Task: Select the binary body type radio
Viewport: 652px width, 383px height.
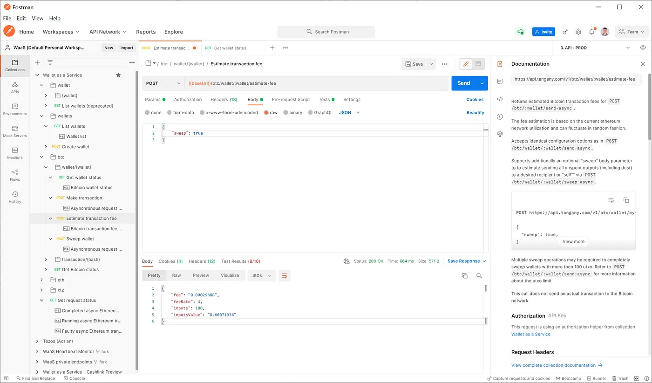Action: 285,112
